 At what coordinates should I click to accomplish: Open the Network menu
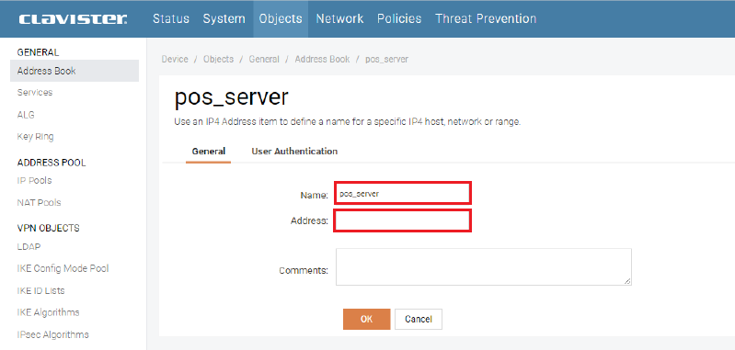point(339,18)
